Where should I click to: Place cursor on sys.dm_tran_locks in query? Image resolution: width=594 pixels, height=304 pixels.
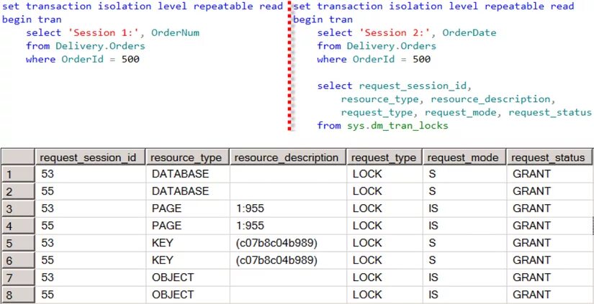coord(397,126)
